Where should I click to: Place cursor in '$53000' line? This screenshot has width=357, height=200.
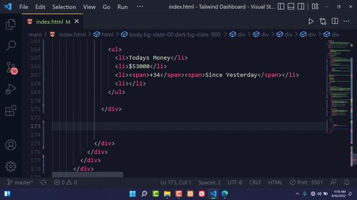pos(139,67)
